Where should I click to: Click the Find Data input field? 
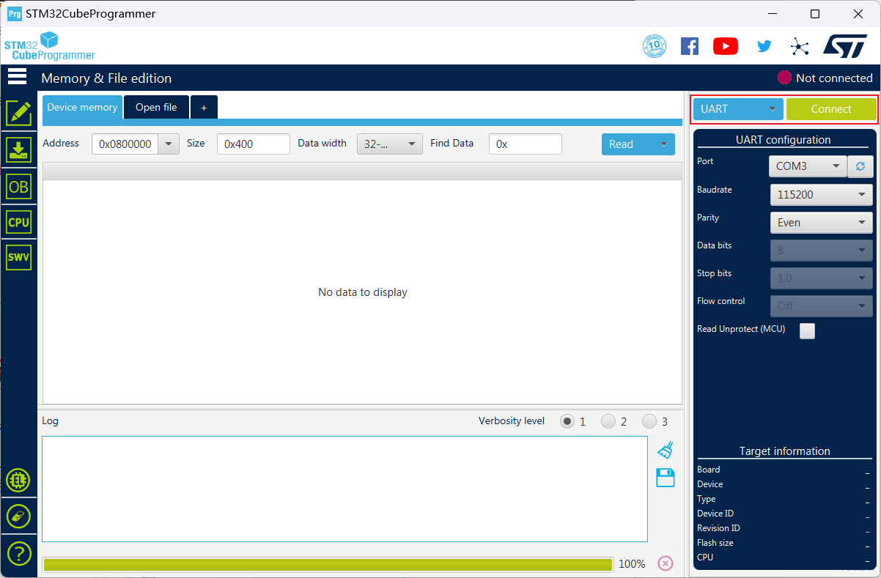pos(526,144)
